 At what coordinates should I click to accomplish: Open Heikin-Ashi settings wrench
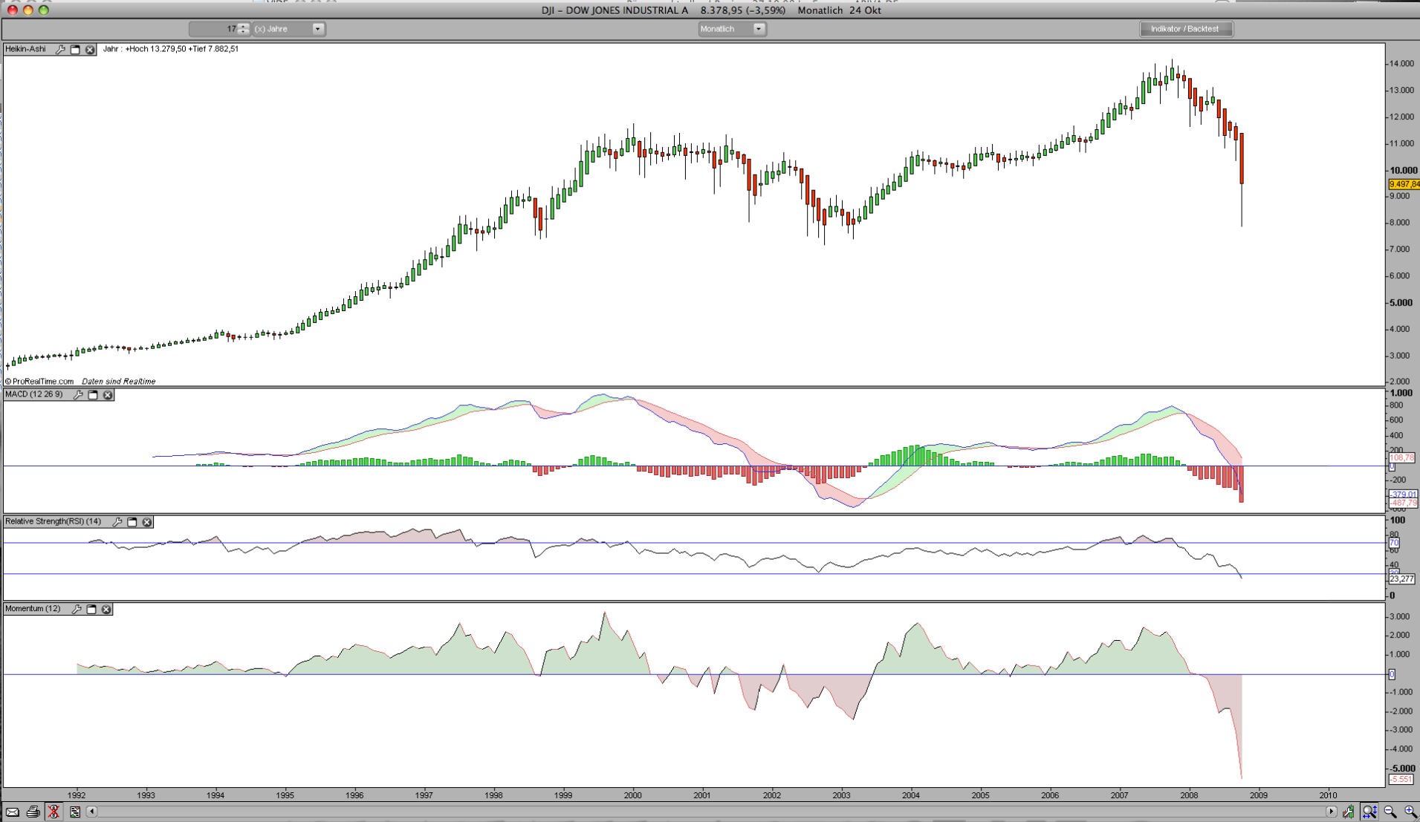click(60, 50)
